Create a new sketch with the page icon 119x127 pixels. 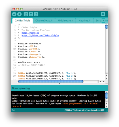[x=26, y=14]
